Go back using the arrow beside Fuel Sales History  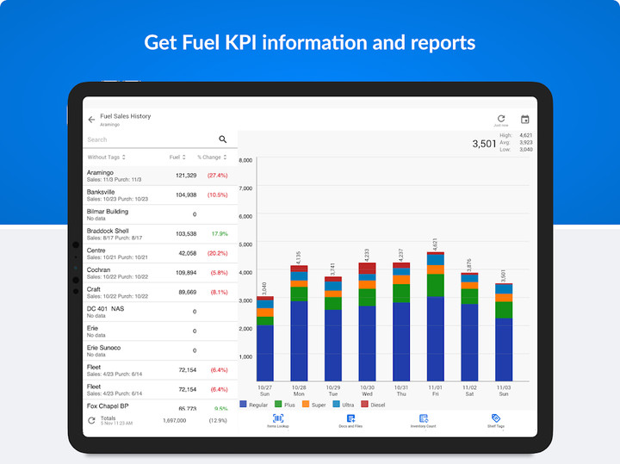coord(92,120)
